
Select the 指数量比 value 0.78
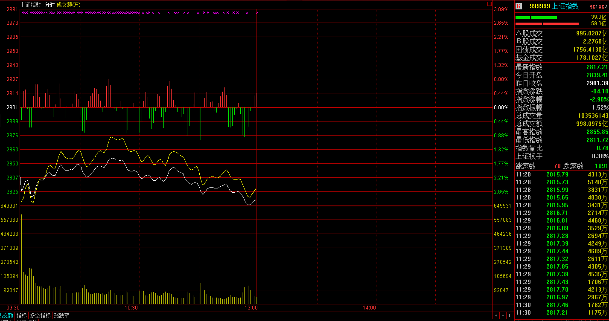(x=602, y=148)
